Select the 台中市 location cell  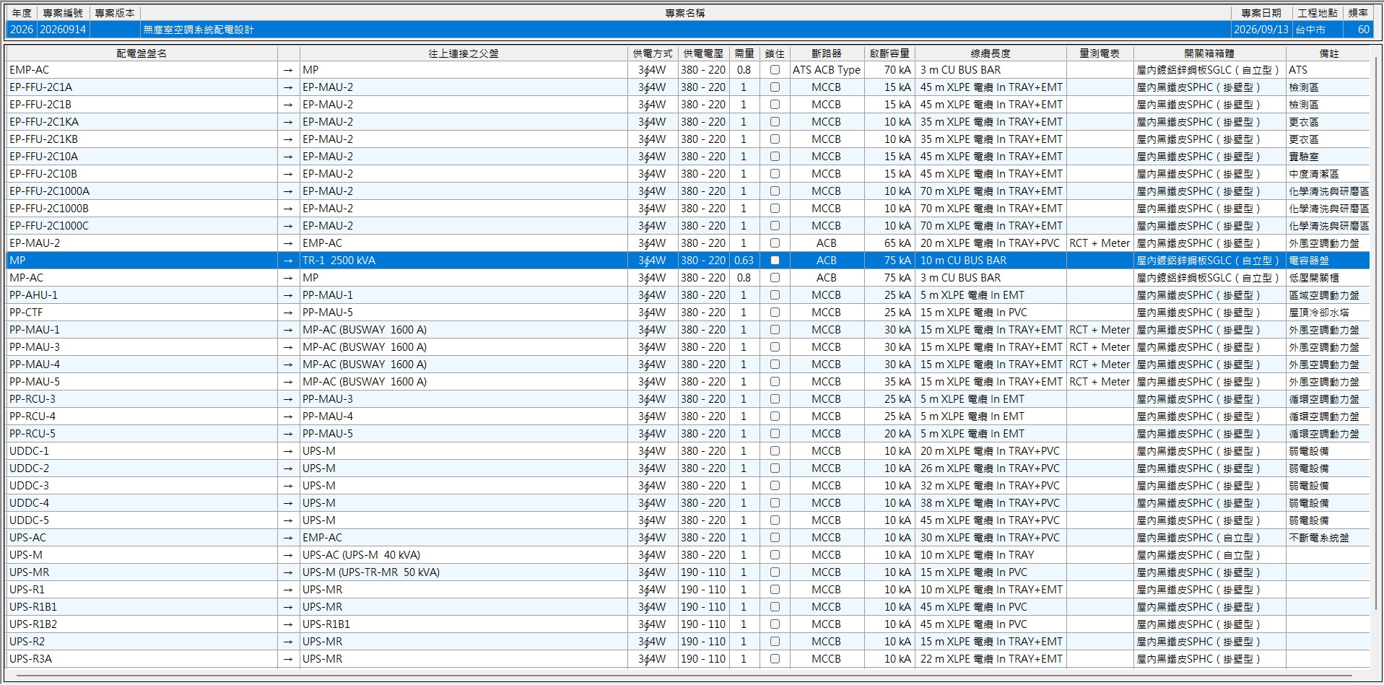point(1318,30)
